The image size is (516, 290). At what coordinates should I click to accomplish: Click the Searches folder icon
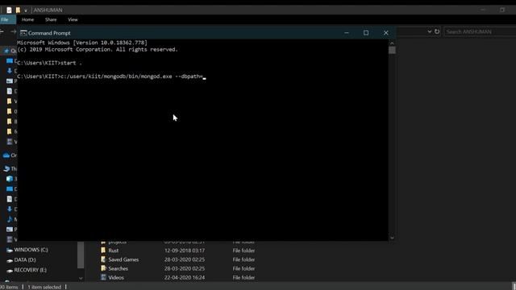[103, 268]
